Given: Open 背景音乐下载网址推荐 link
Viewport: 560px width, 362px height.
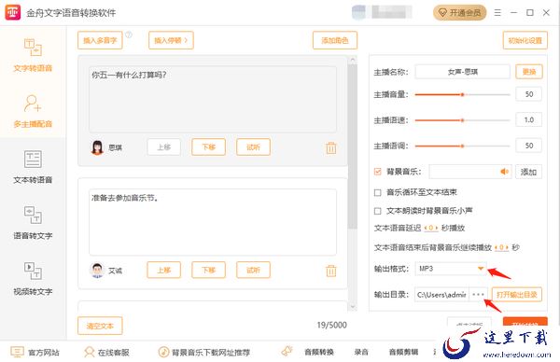Looking at the screenshot, I should pyautogui.click(x=204, y=353).
